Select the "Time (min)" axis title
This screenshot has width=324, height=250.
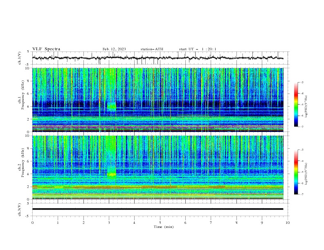(x=164, y=227)
